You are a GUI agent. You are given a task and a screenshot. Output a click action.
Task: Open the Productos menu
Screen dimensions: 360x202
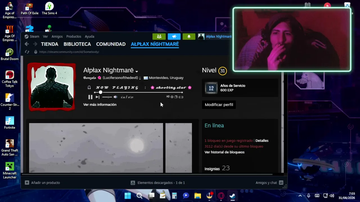click(74, 36)
